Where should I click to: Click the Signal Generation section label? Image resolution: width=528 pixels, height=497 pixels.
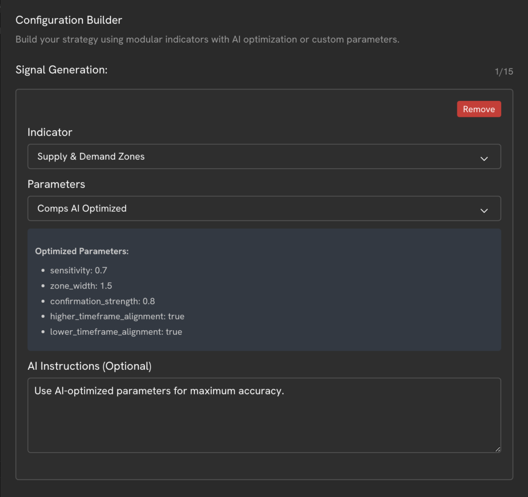point(61,70)
